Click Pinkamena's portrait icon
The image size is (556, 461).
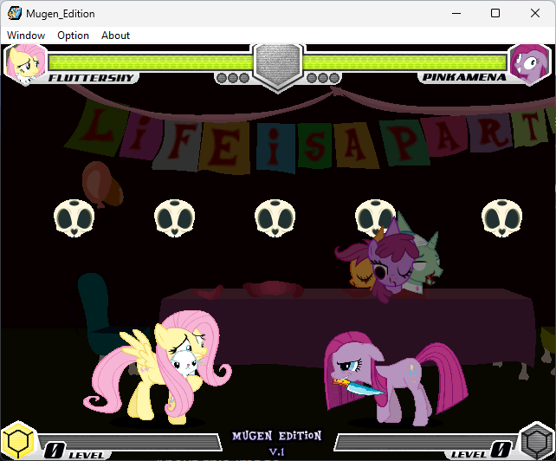530,64
